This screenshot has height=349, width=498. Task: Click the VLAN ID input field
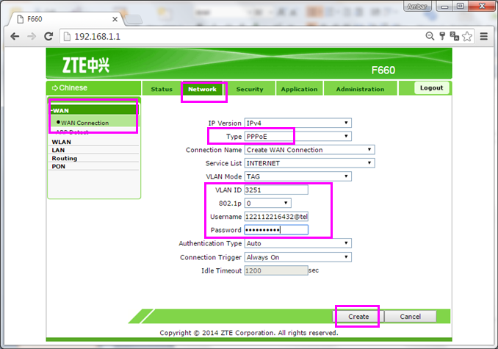tap(276, 190)
